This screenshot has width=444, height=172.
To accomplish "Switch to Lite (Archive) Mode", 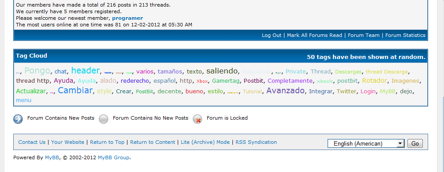I will (205, 142).
